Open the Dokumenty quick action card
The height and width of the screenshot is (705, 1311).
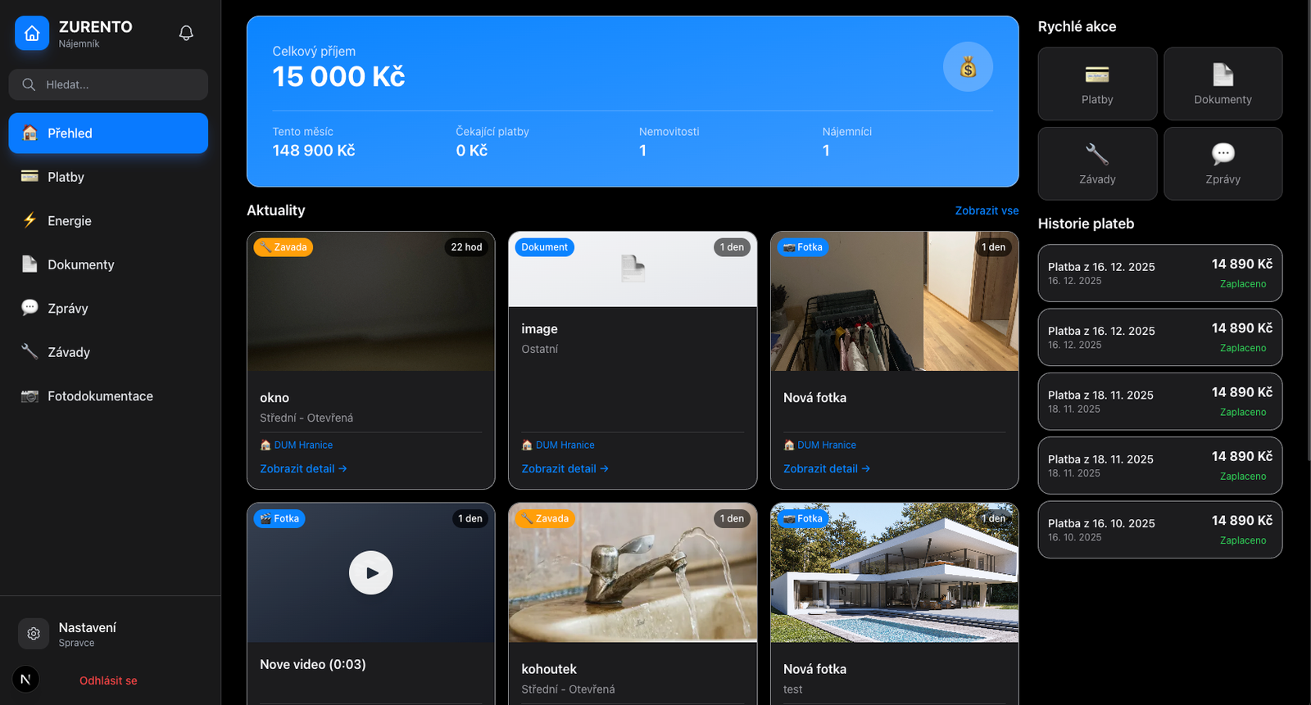click(1223, 84)
